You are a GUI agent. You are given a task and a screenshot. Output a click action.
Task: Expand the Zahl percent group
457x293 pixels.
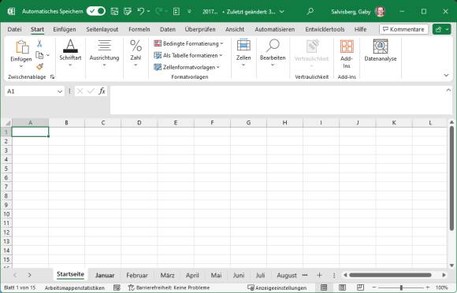coord(136,53)
